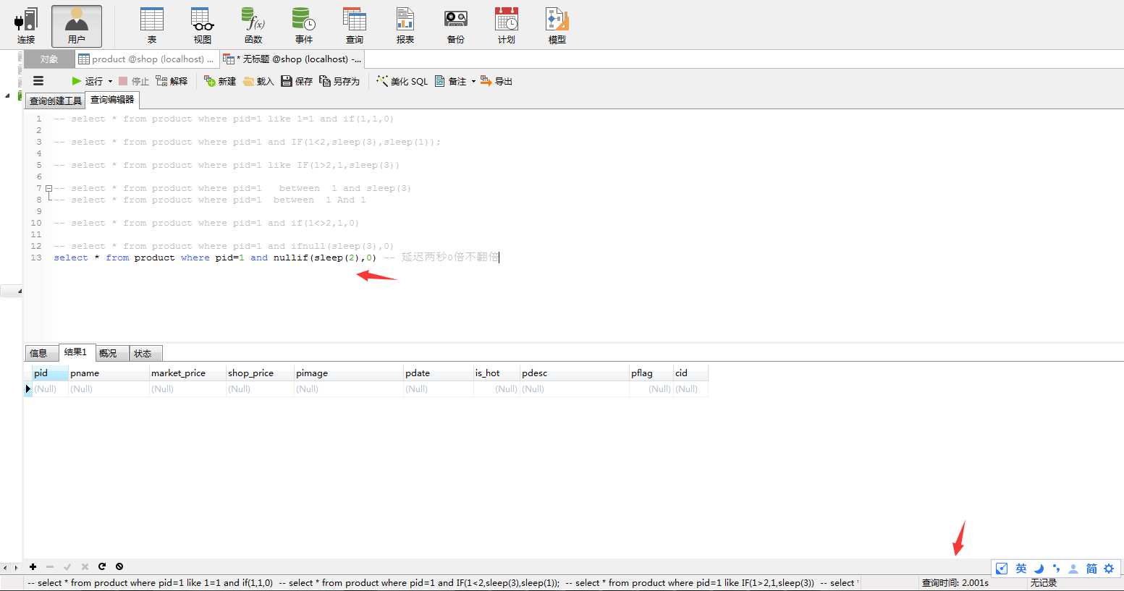Switch to 查询编辑器 tab
This screenshot has height=591, width=1124.
pyautogui.click(x=112, y=100)
